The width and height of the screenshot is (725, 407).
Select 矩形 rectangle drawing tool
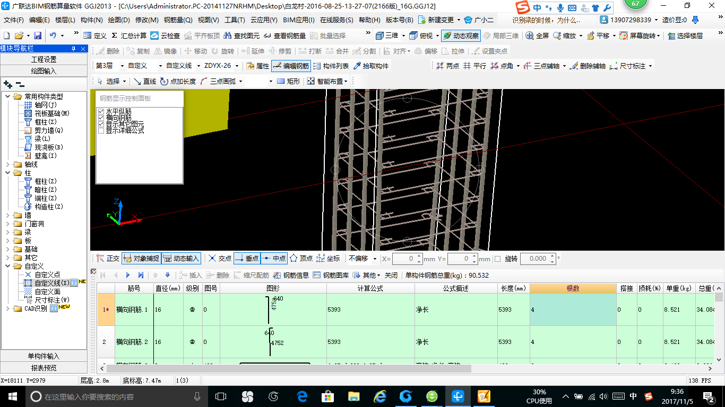pyautogui.click(x=289, y=81)
